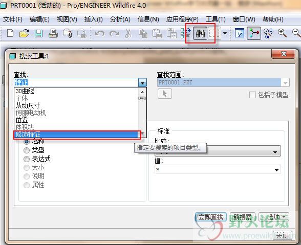This screenshot has width=301, height=245.
Task: Click the mail-with-attachment icon
Action: point(68,33)
